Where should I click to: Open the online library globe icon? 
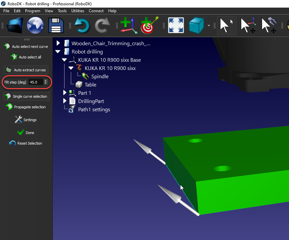[35, 25]
